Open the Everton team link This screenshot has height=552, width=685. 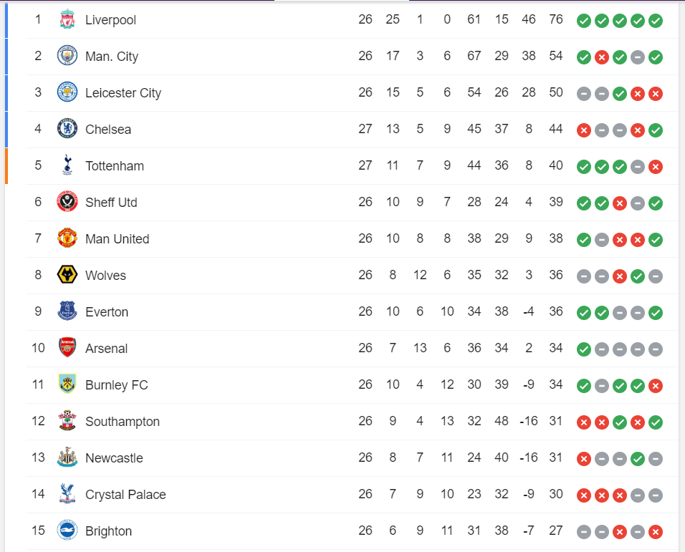(x=107, y=312)
